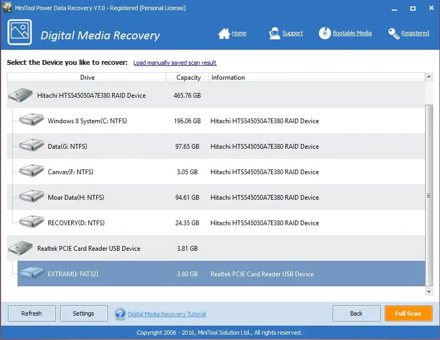Image resolution: width=440 pixels, height=340 pixels.
Task: Click the drive list vertical scrollbar thumb
Action: click(x=429, y=195)
